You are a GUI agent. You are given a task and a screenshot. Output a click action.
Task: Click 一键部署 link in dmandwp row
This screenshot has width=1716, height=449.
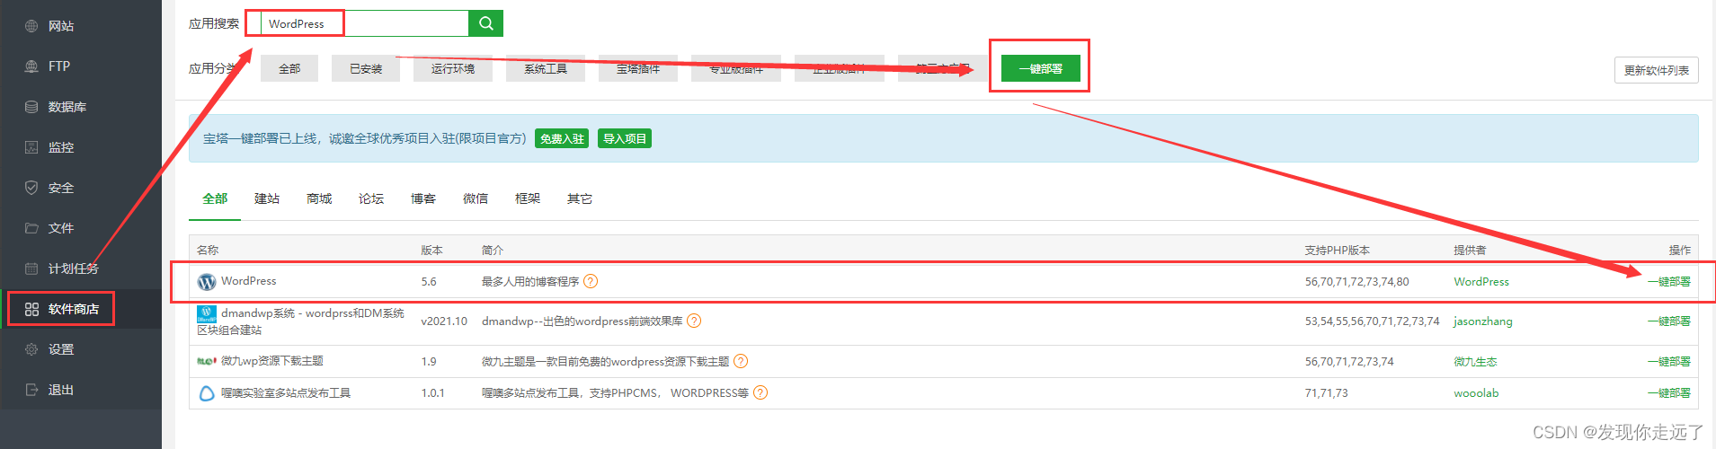pyautogui.click(x=1669, y=321)
